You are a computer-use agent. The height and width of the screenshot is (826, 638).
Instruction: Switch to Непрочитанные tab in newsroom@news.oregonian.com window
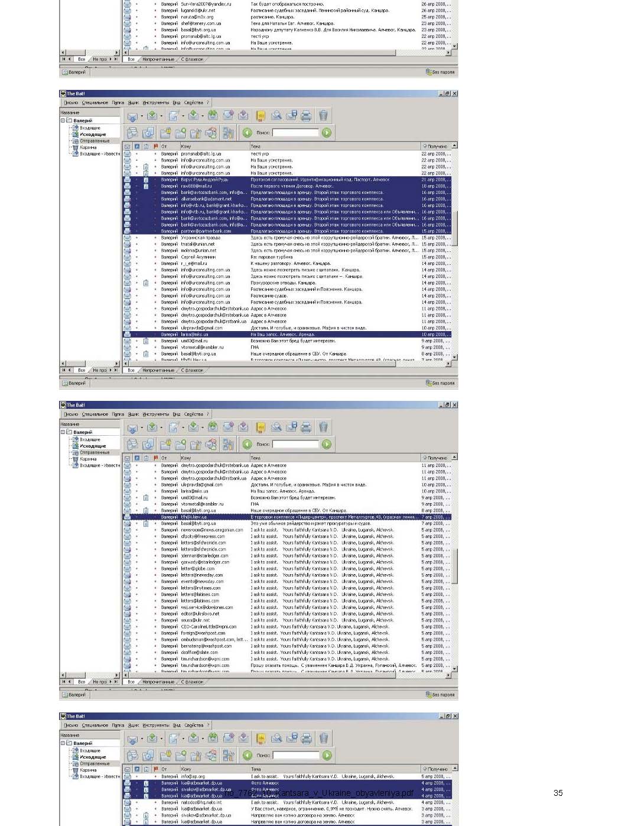pyautogui.click(x=158, y=682)
